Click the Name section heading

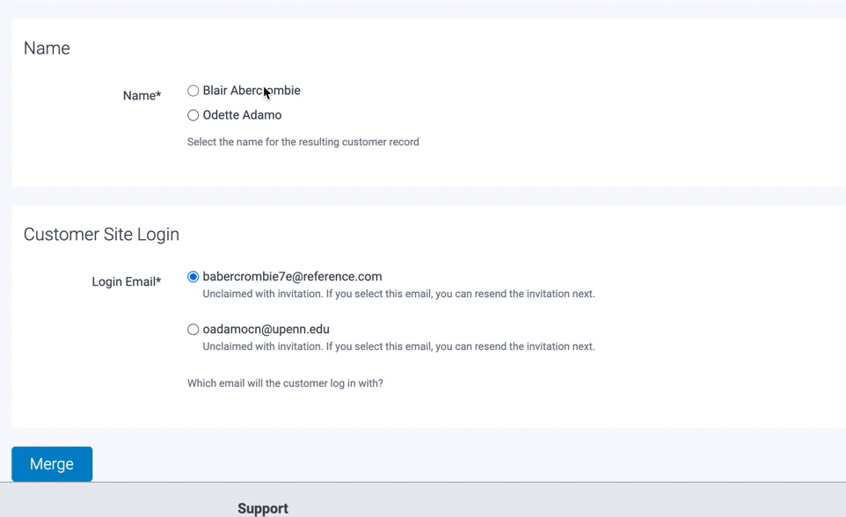47,48
